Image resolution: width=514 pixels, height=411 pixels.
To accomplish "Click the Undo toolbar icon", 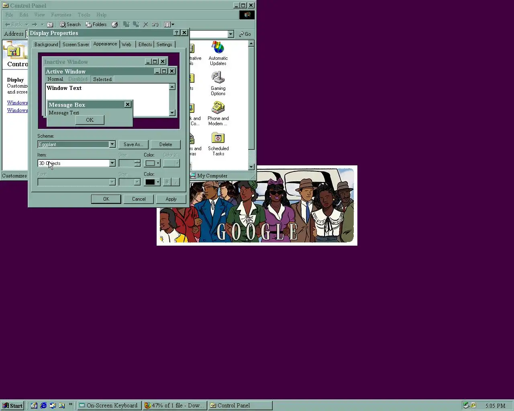I will [155, 24].
